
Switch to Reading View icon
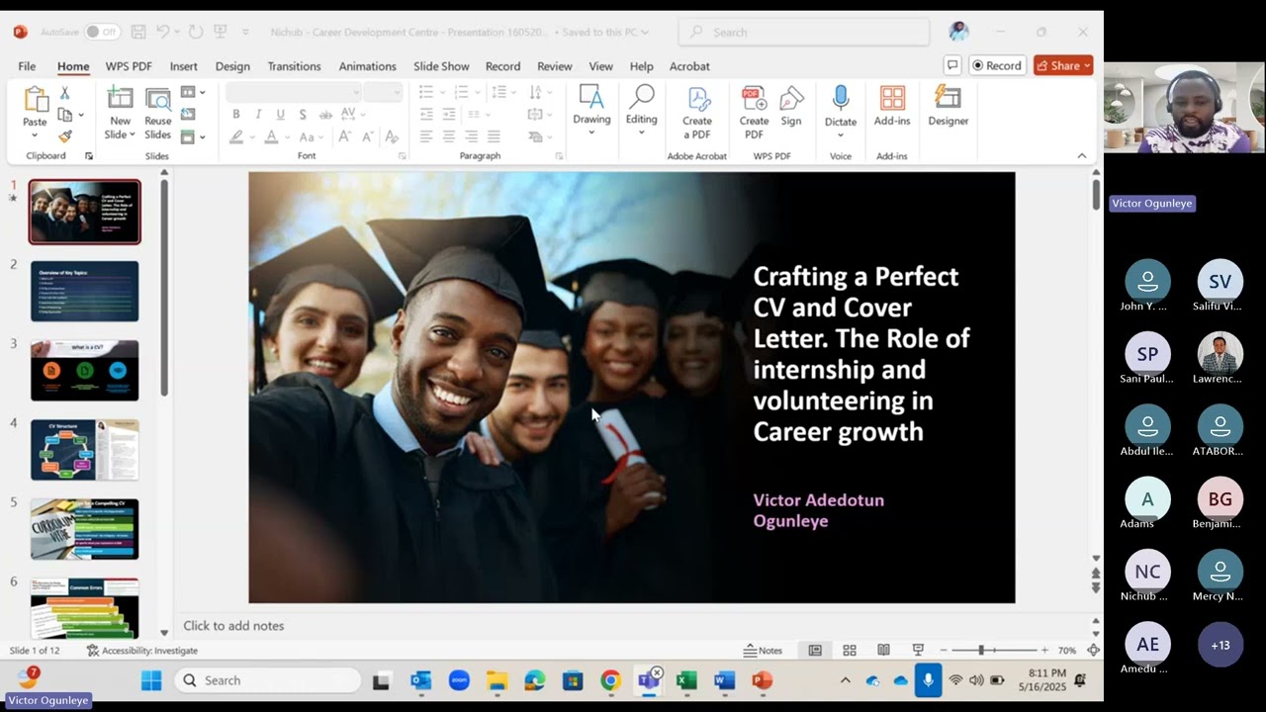coord(883,650)
